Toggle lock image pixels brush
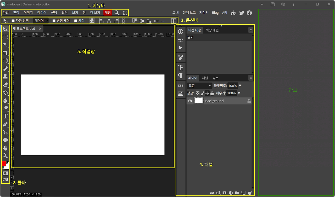Image resolution: width=335 pixels, height=197 pixels. point(202,93)
